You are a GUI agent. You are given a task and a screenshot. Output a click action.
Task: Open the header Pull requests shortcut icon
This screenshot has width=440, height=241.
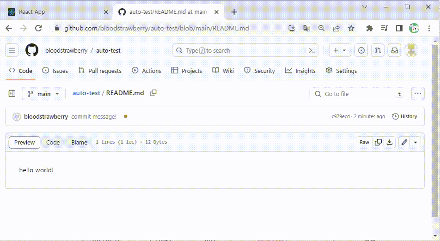pyautogui.click(x=378, y=50)
